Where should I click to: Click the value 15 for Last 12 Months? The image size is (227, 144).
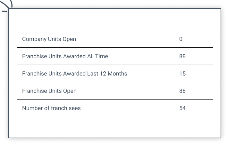pyautogui.click(x=182, y=74)
